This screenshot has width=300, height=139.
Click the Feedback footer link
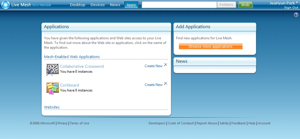pyautogui.click(x=238, y=123)
